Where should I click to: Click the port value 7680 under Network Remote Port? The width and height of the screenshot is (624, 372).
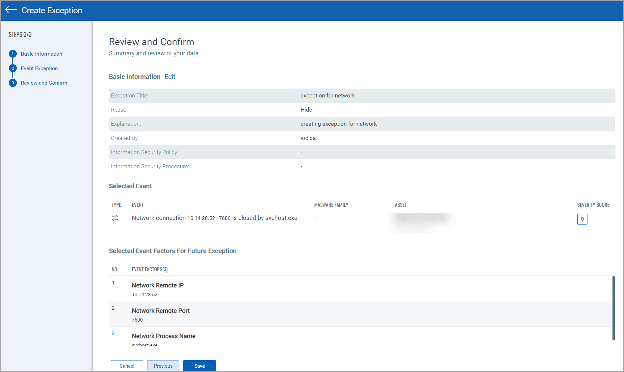(137, 320)
